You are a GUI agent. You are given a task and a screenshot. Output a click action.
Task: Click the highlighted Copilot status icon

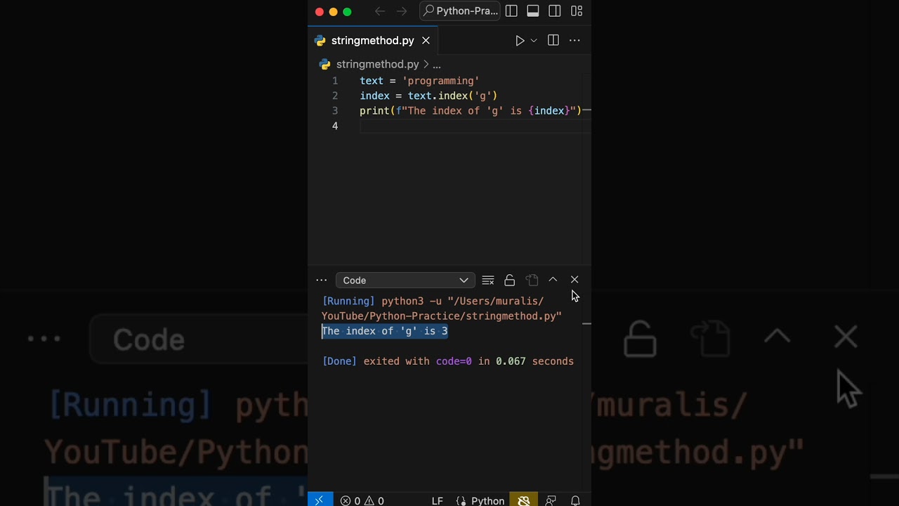click(x=524, y=500)
